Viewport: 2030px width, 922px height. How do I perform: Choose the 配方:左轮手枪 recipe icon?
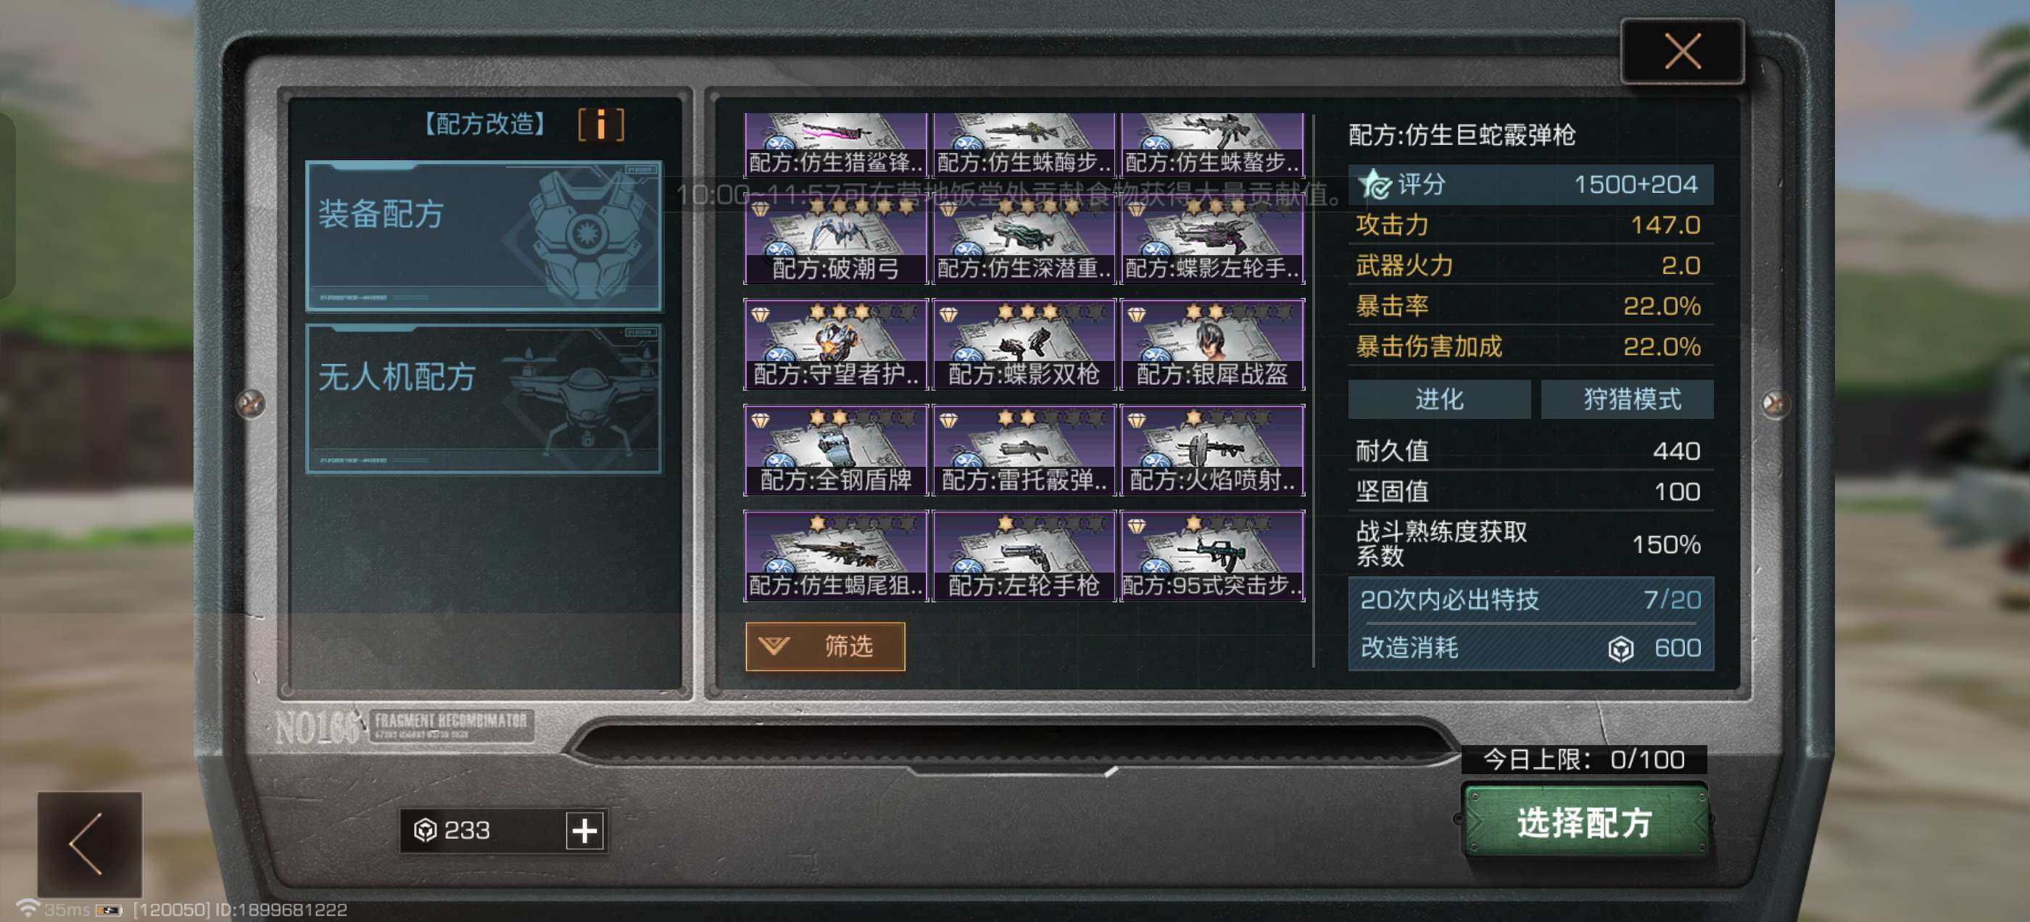click(x=1024, y=555)
